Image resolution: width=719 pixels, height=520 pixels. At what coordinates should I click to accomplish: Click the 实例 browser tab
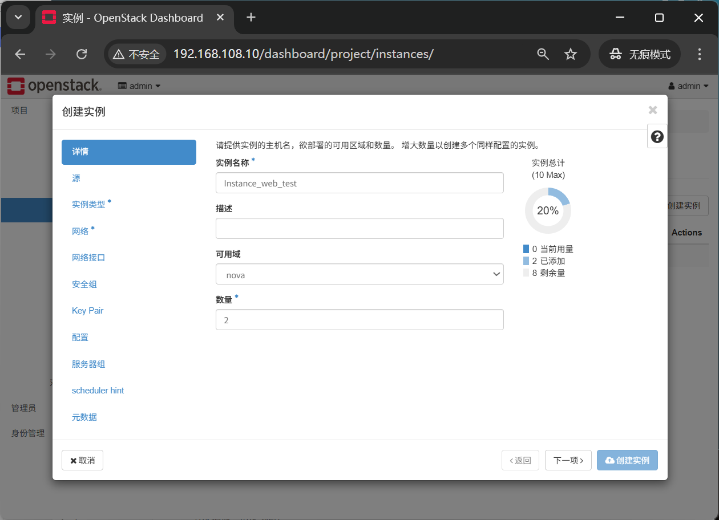click(134, 18)
